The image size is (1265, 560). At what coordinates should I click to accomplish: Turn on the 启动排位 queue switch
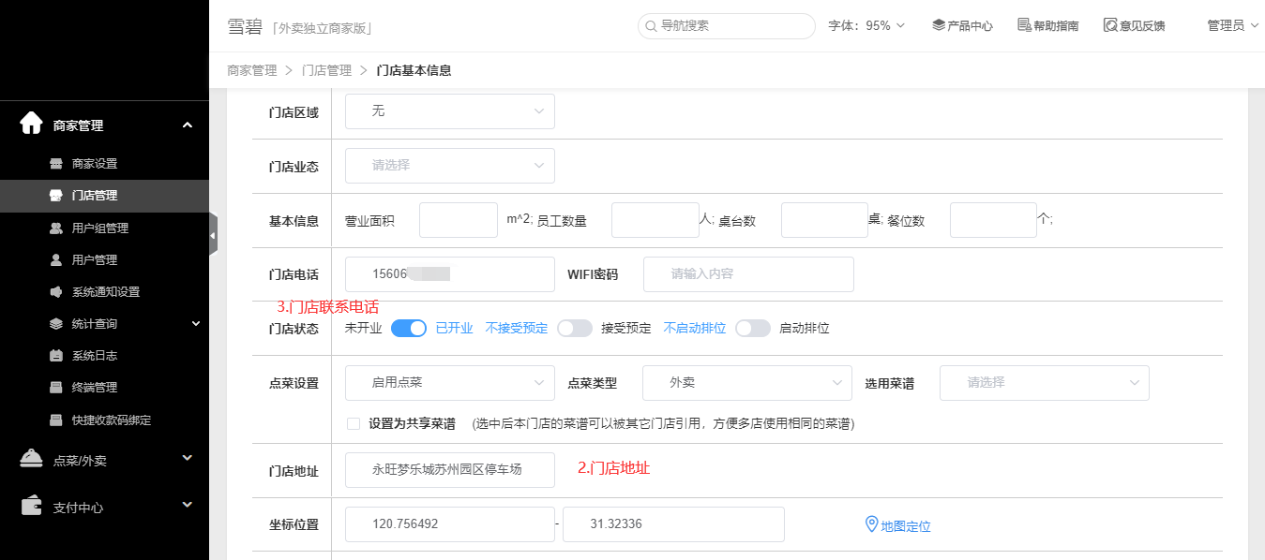point(752,328)
